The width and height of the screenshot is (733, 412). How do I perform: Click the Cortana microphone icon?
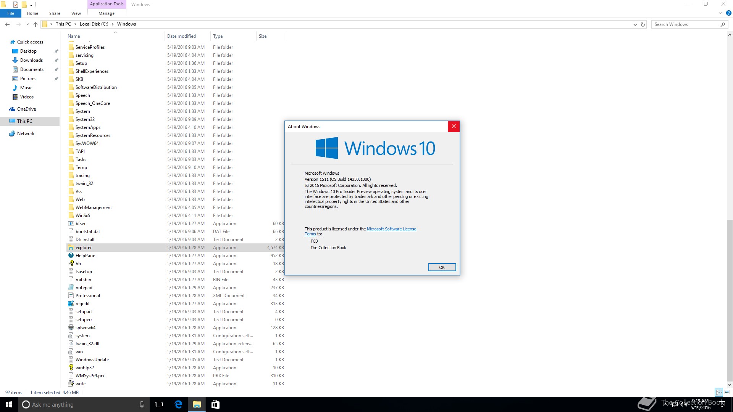(x=142, y=404)
